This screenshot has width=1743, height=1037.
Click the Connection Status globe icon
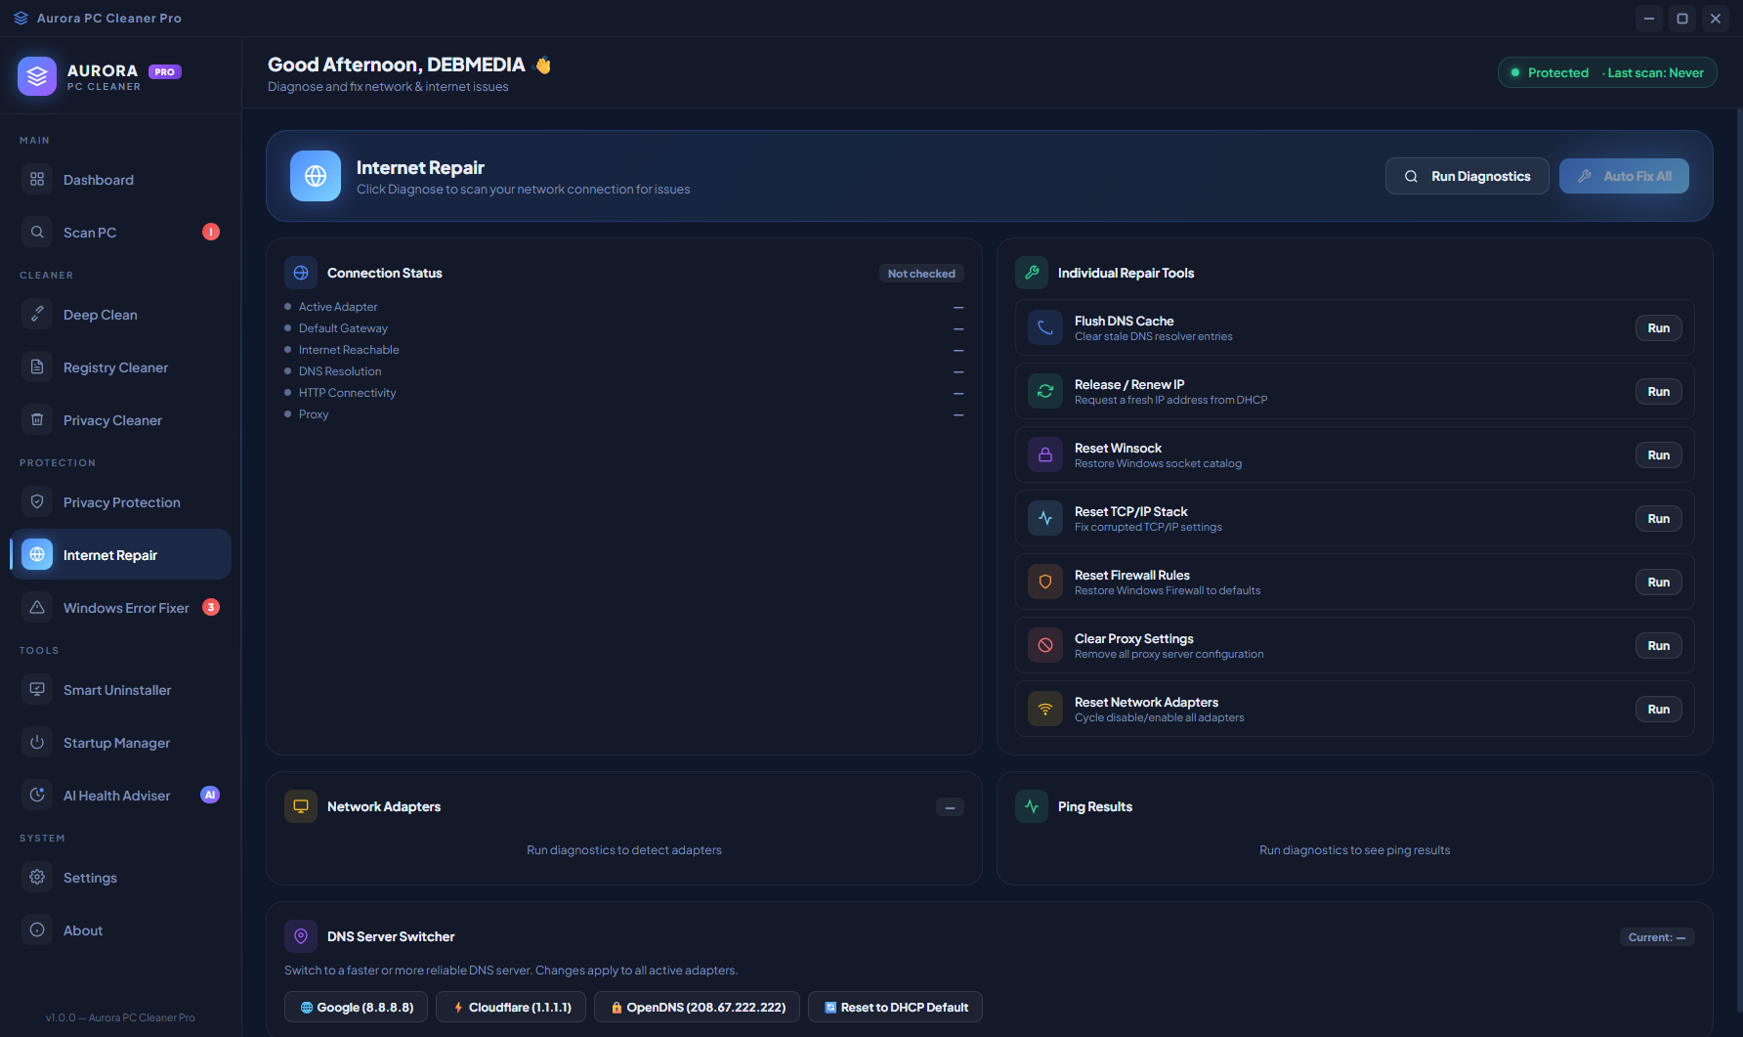coord(301,274)
